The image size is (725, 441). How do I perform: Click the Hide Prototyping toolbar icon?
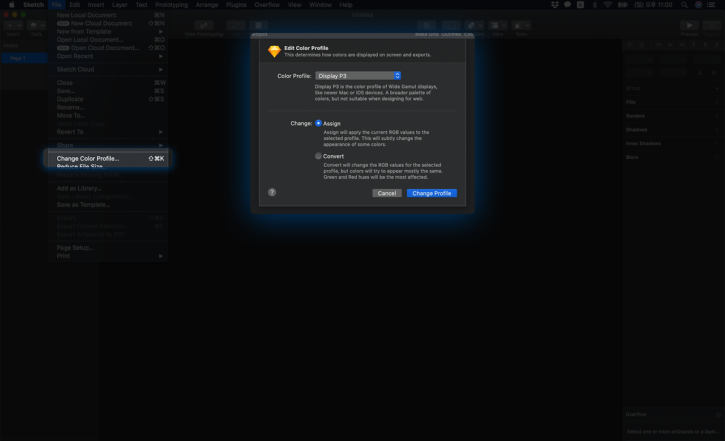(x=204, y=25)
